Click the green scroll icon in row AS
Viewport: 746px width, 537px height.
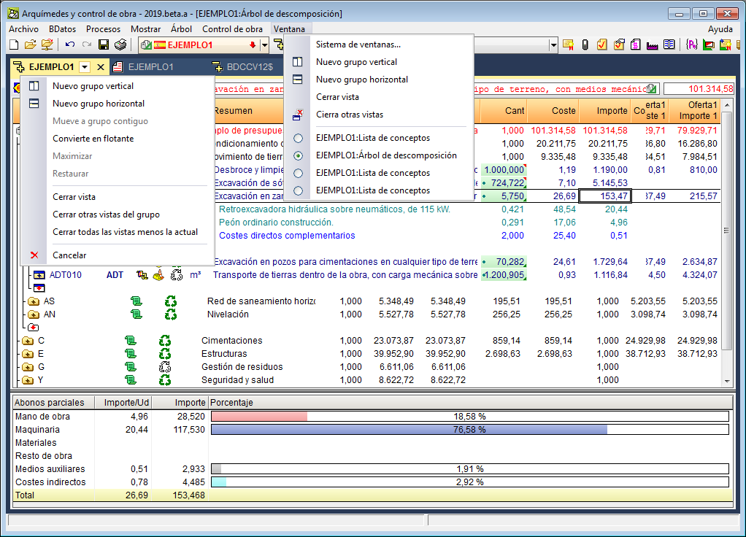click(x=136, y=301)
